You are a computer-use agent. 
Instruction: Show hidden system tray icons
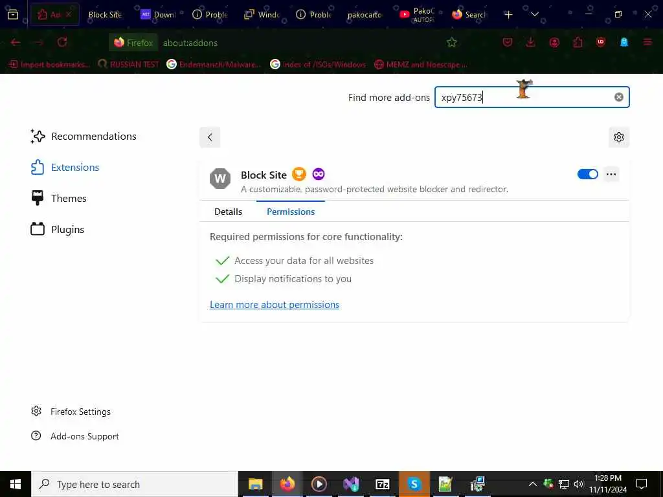[x=533, y=484]
